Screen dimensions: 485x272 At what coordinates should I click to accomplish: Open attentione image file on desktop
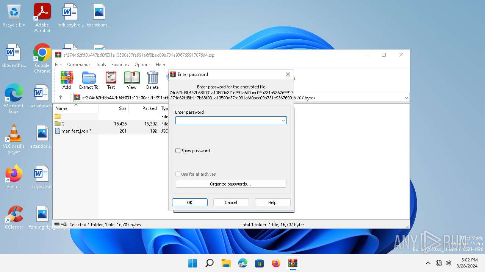pyautogui.click(x=41, y=136)
